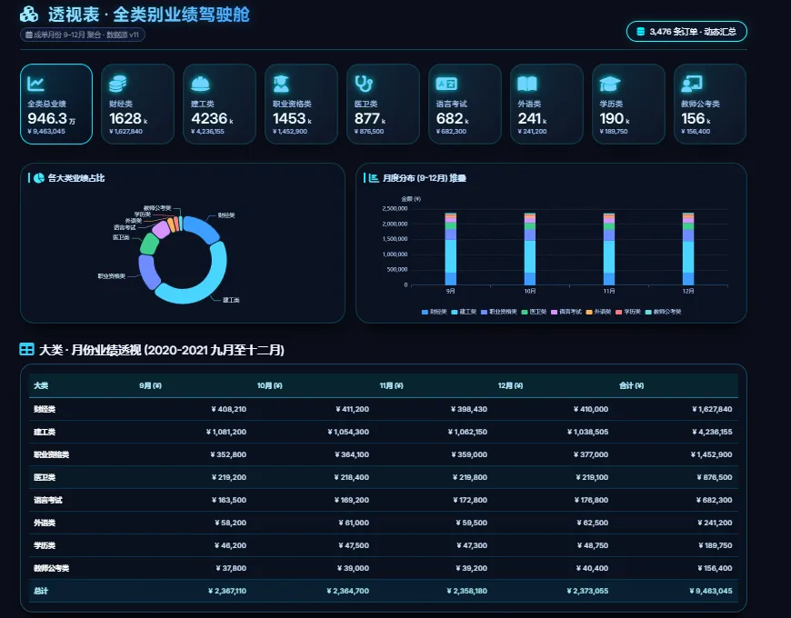This screenshot has height=618, width=791.
Task: Click the 成单月份 9-12月 聚合 badge
Action: point(83,35)
